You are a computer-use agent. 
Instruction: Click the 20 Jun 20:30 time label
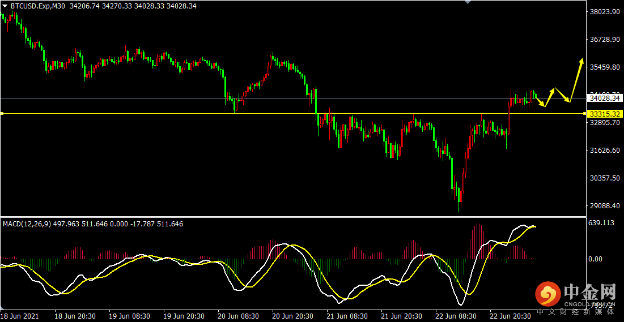[x=293, y=316]
